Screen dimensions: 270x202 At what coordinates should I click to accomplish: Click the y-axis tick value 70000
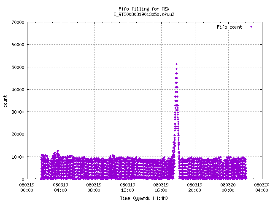[x=18, y=22]
